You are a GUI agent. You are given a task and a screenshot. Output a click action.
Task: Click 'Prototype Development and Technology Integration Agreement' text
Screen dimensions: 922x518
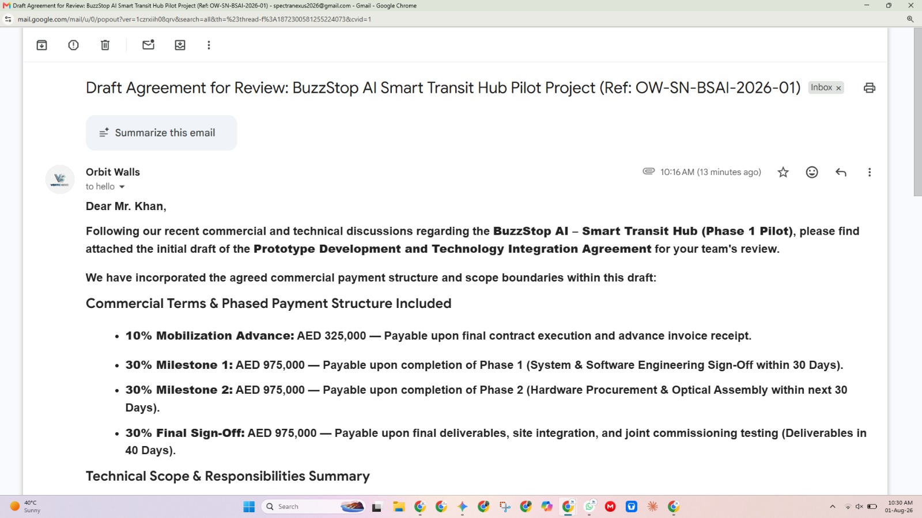[452, 249]
